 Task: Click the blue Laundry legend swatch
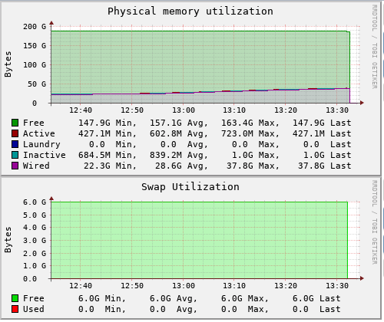coord(15,144)
